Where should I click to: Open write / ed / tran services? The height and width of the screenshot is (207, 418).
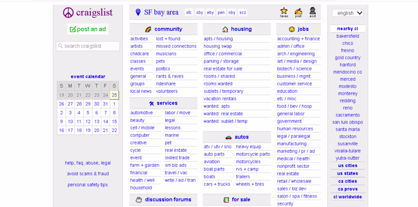[x=180, y=180]
